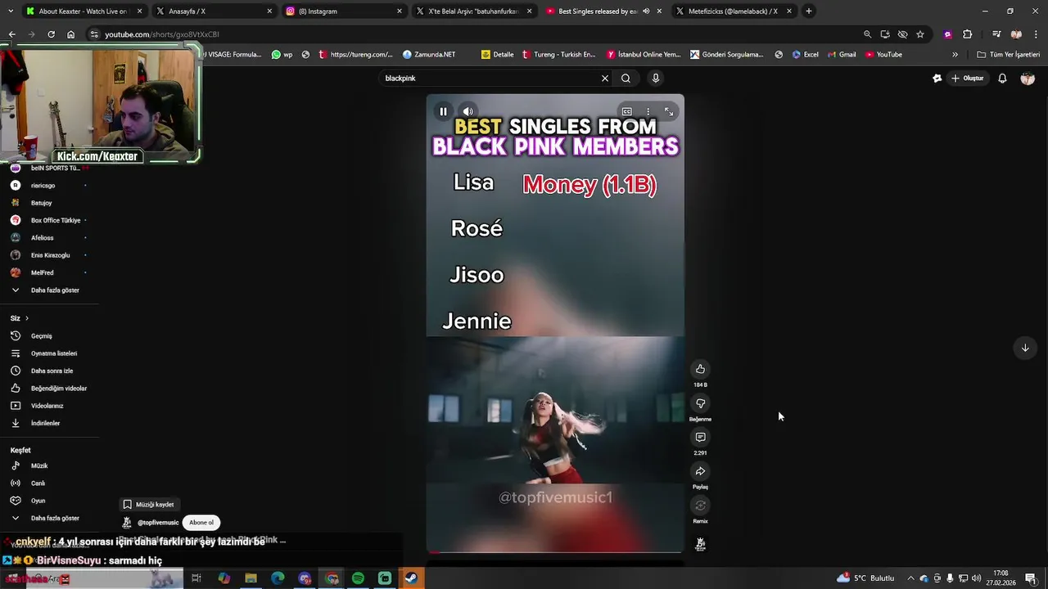The width and height of the screenshot is (1048, 589).
Task: Dislike the Short (Beğenme)
Action: pyautogui.click(x=700, y=403)
